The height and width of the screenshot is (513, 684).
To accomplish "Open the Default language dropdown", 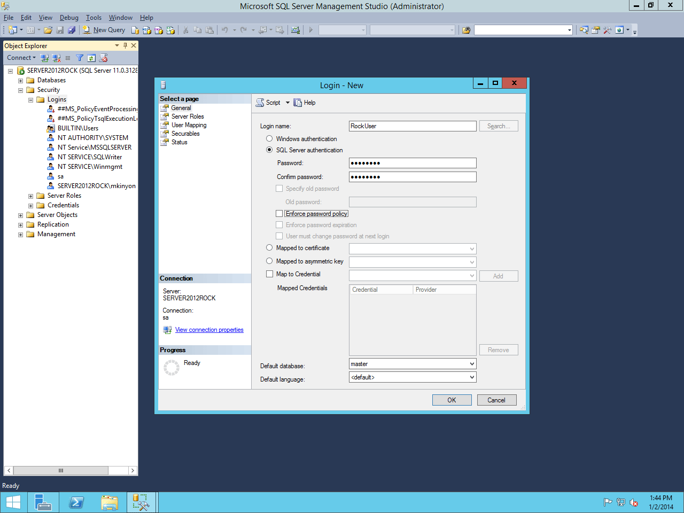I will click(472, 377).
